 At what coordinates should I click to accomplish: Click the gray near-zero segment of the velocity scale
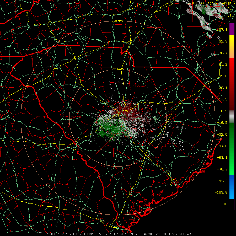232,117
